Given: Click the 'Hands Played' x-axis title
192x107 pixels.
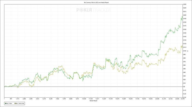Looking at the screenshot, I should coord(93,101).
